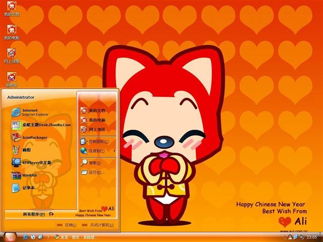323x242 pixels.
Task: Launch Internet Explorer from start menu
Action: point(30,112)
